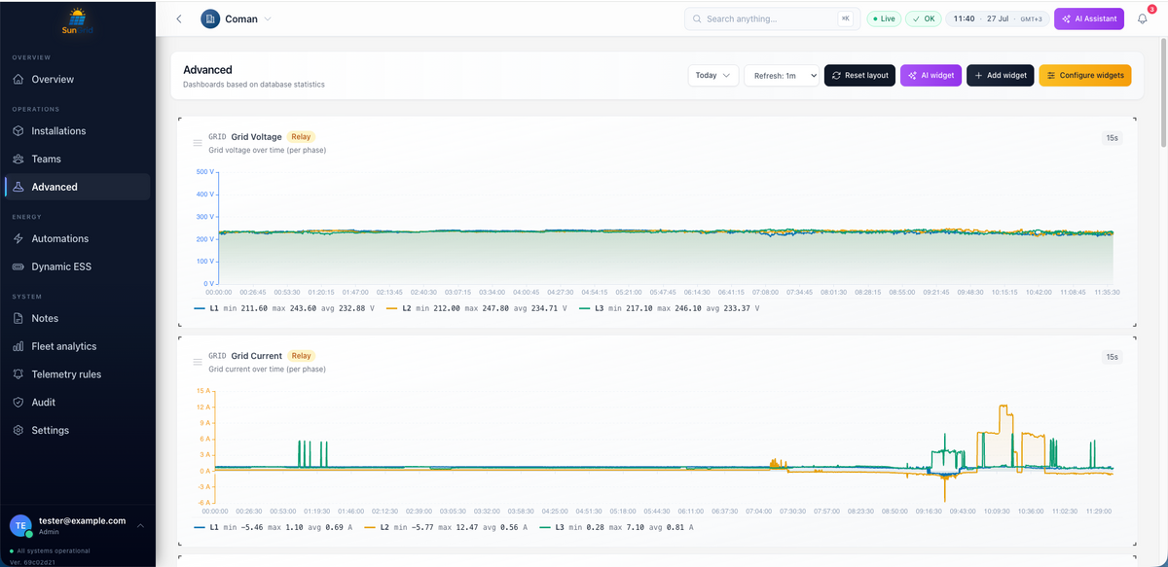Click the Configure widgets button
Image resolution: width=1168 pixels, height=567 pixels.
click(1085, 75)
